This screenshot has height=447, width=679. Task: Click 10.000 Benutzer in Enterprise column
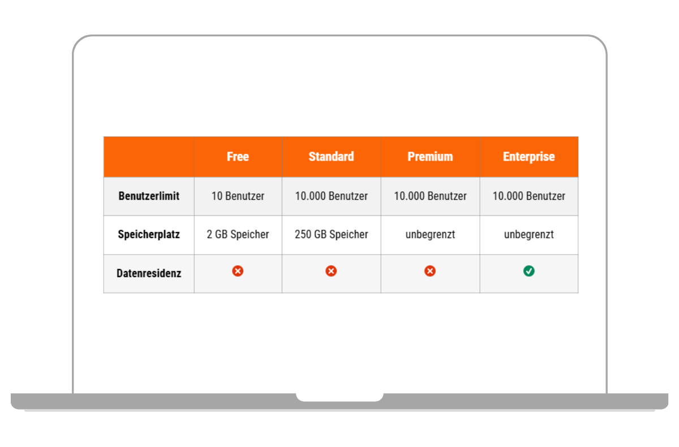tap(529, 196)
